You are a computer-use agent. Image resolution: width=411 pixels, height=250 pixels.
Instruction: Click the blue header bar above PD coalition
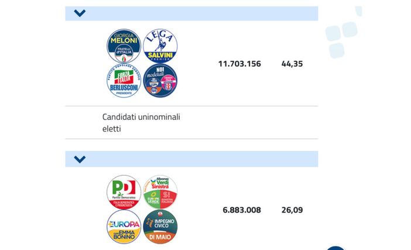(199, 159)
